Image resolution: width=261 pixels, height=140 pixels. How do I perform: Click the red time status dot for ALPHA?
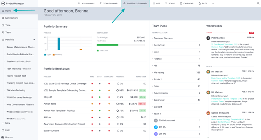[92, 117]
